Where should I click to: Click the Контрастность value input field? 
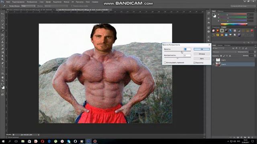coord(188,55)
